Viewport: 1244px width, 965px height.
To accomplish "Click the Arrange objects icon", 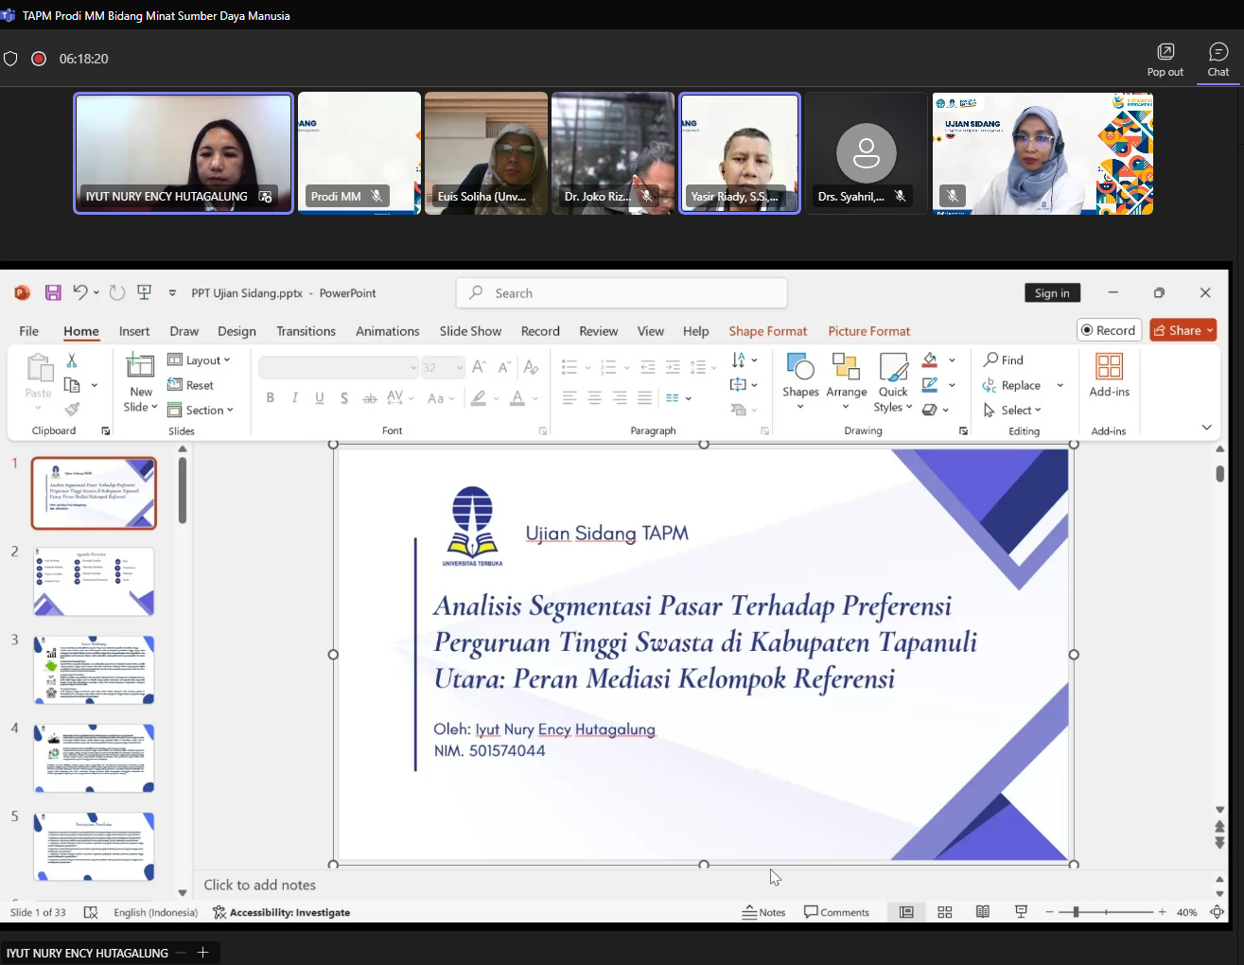I will click(x=846, y=377).
